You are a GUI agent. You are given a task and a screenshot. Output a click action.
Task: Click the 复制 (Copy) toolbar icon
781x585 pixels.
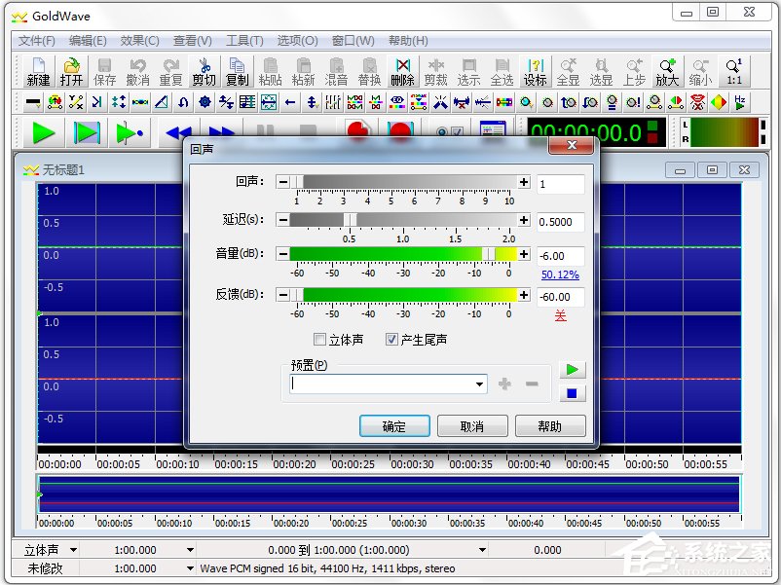pyautogui.click(x=237, y=72)
